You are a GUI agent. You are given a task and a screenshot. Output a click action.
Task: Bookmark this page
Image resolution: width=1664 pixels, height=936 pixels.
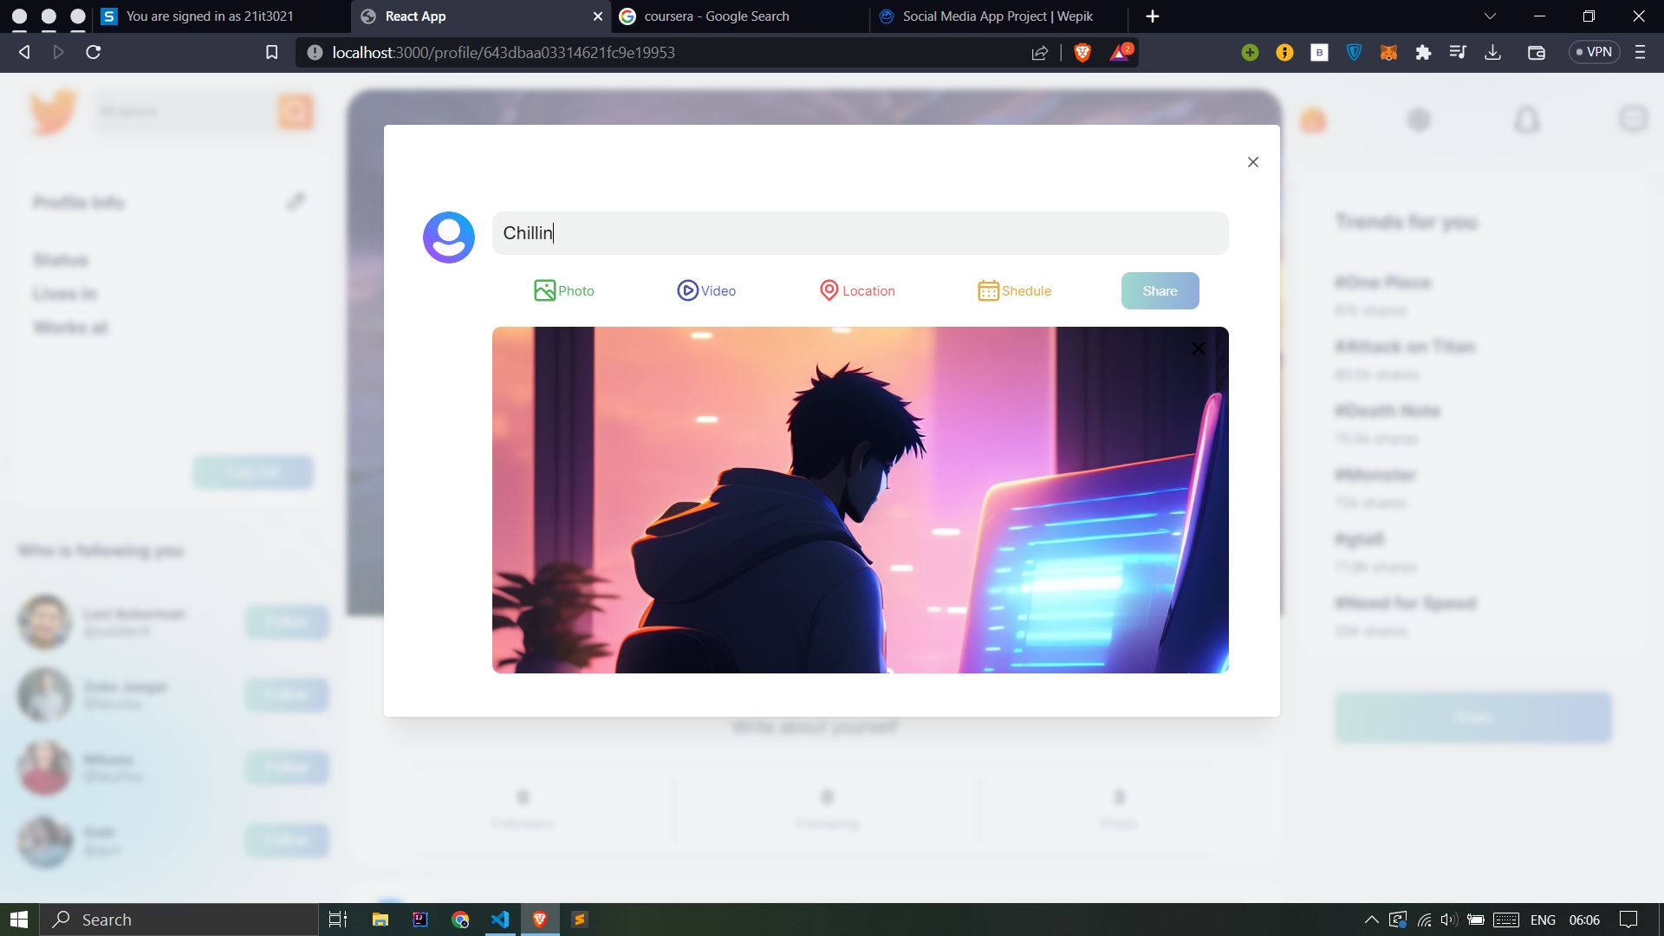[x=271, y=52]
